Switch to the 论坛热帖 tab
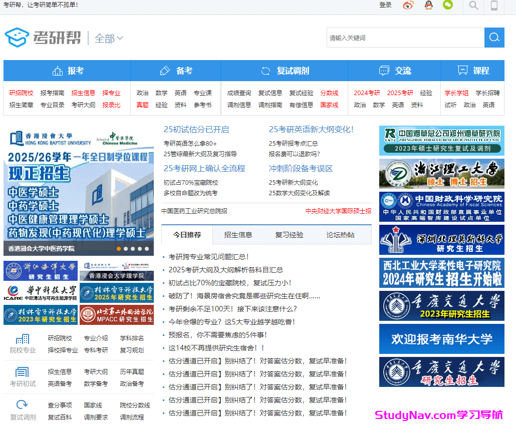Image resolution: width=516 pixels, height=434 pixels. pyautogui.click(x=340, y=235)
